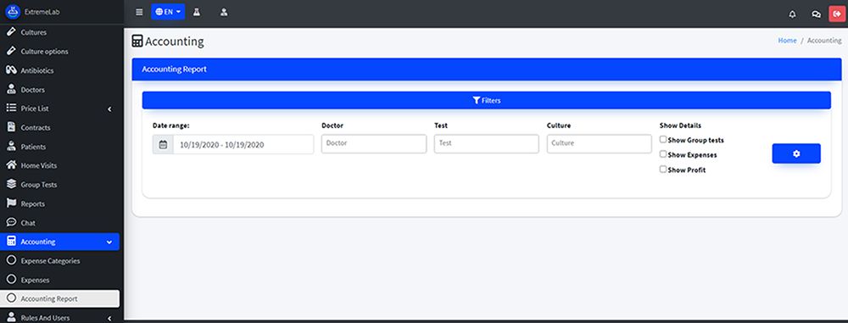Click the Group Tests layers icon

[11, 184]
